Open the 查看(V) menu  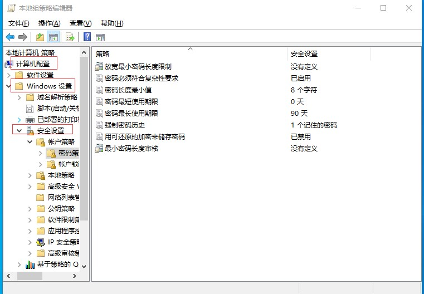(x=80, y=23)
